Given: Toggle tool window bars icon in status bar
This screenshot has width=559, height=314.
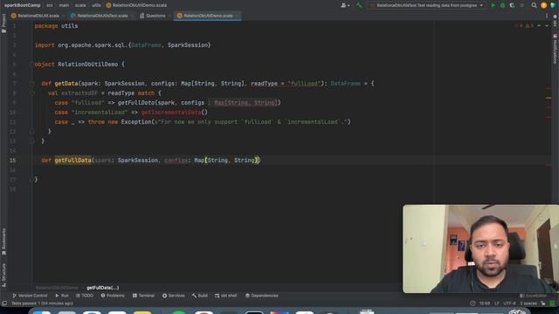Looking at the screenshot, I should pos(4,304).
